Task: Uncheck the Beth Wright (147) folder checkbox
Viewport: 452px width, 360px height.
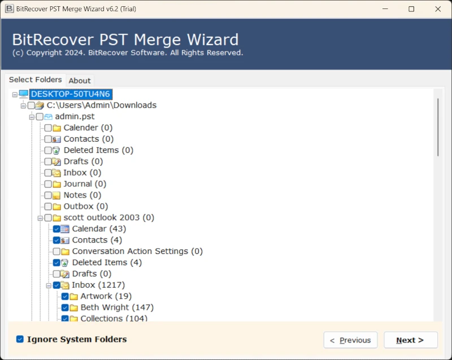Action: coord(65,308)
